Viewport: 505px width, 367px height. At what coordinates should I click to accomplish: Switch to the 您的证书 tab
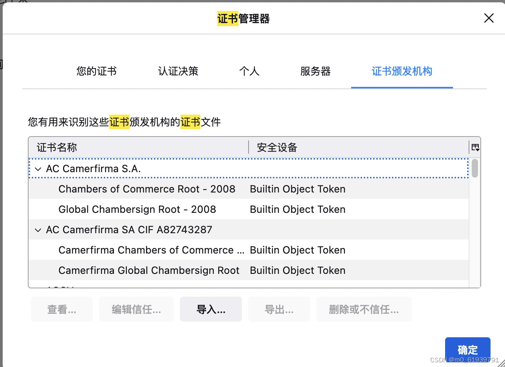click(96, 71)
